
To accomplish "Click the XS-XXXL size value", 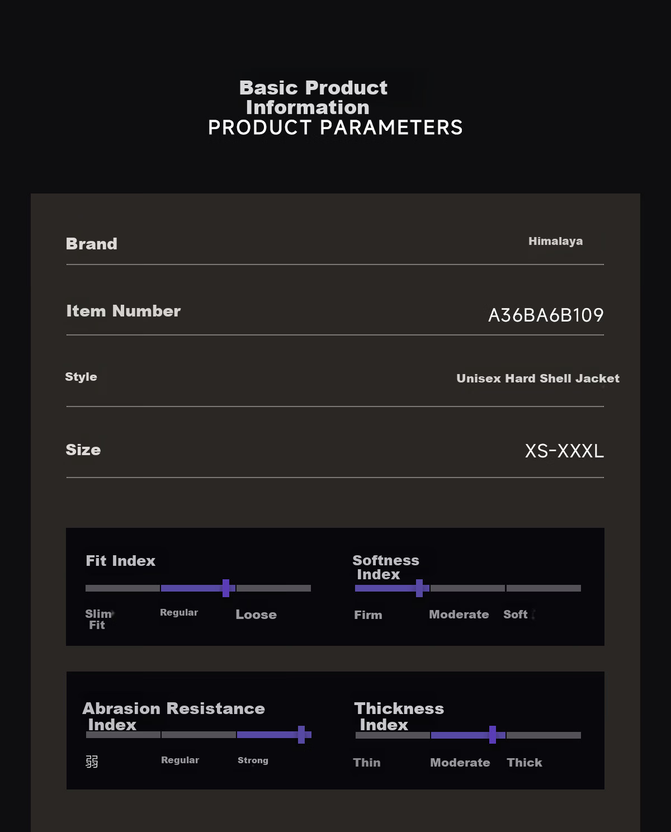I will 564,451.
